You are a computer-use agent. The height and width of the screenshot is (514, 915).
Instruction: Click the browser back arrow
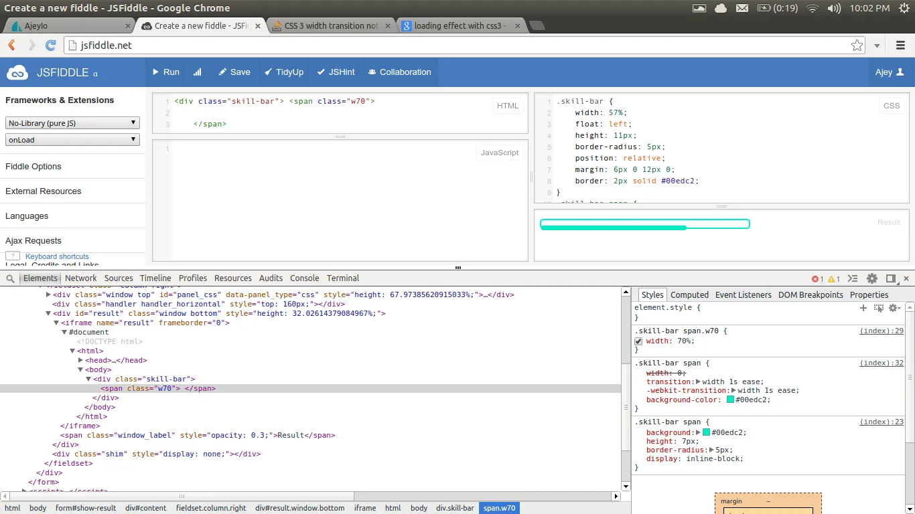pyautogui.click(x=11, y=46)
